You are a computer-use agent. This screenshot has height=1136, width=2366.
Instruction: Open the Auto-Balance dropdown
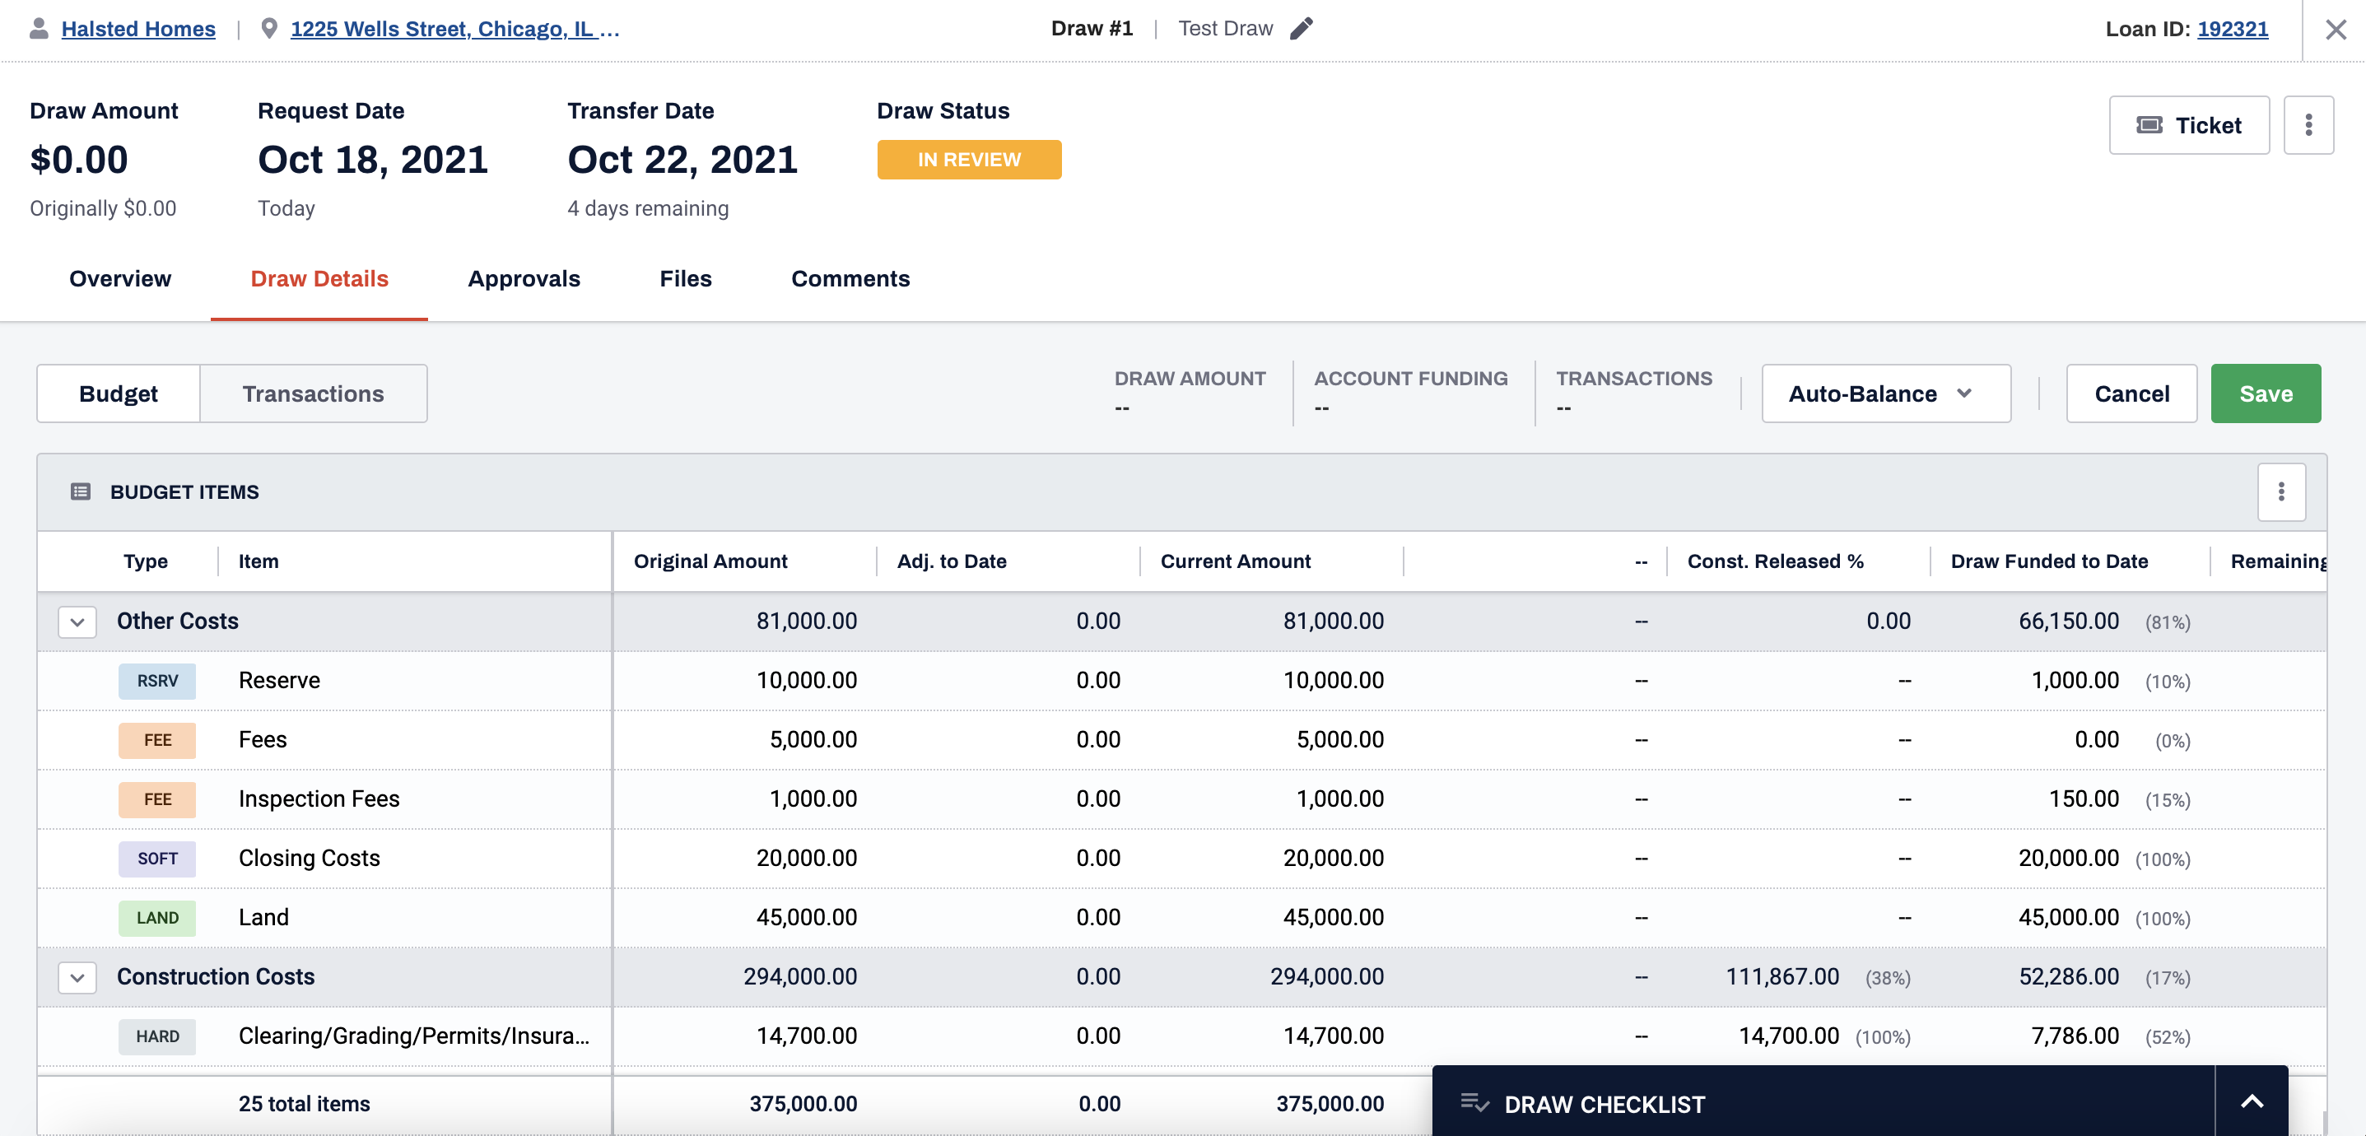point(1885,394)
